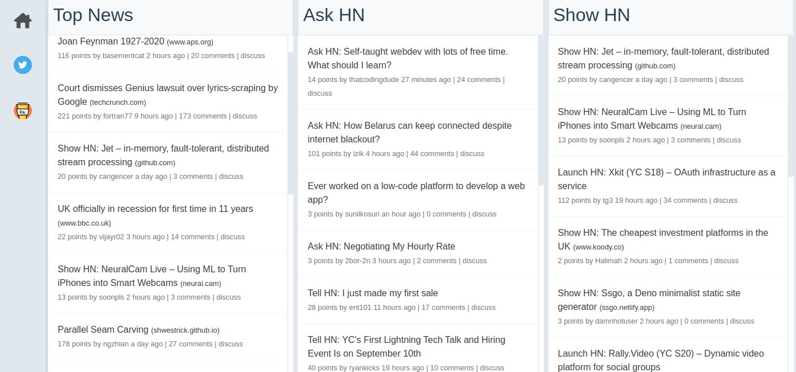Open 'Ask HN: Negotiating My Hourly Rate'

coord(381,246)
